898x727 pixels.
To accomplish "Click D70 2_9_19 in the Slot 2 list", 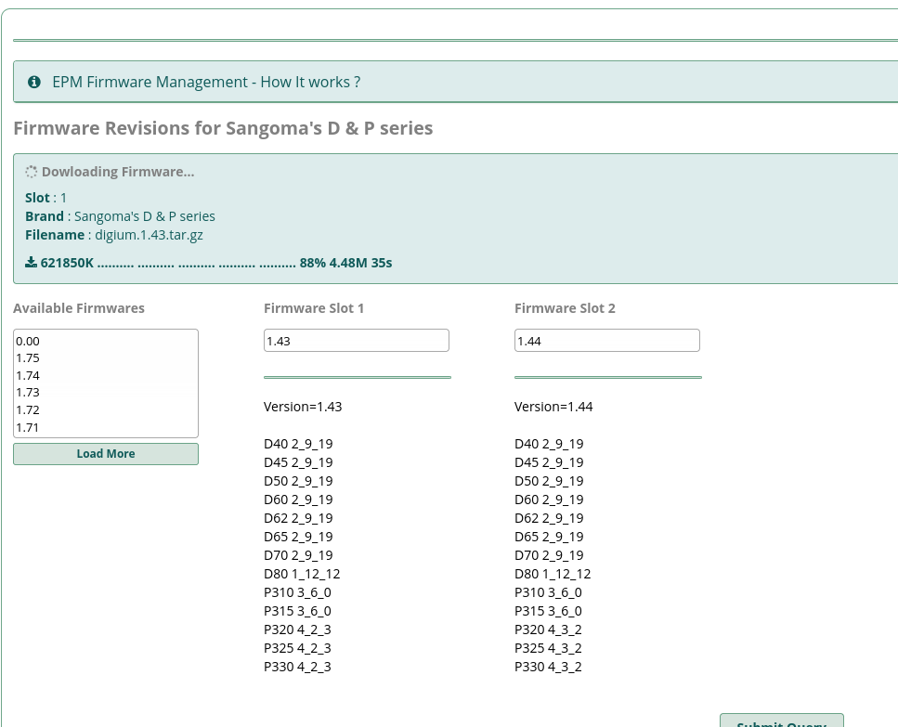I will 549,555.
